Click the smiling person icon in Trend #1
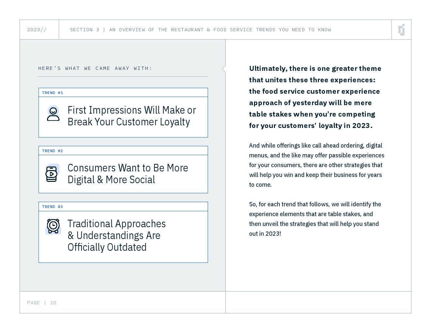The width and height of the screenshot is (431, 333). pos(53,113)
